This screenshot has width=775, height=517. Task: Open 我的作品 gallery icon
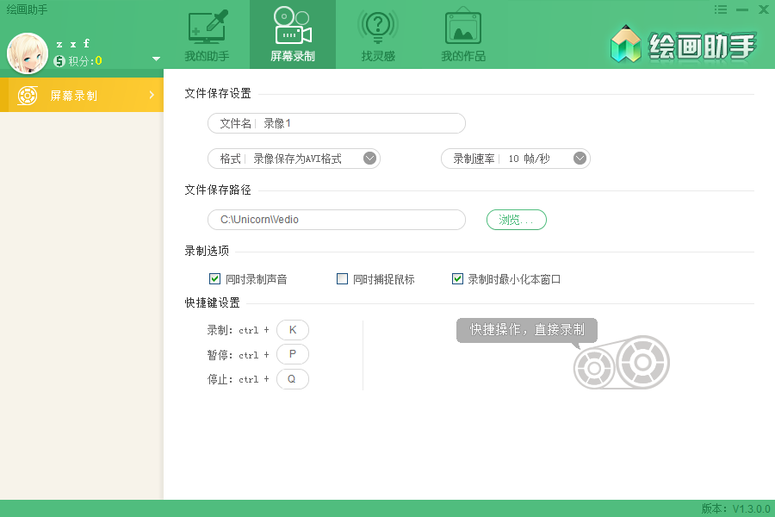[x=463, y=28]
